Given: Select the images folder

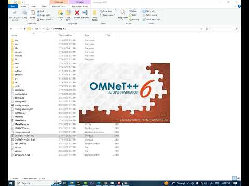Looking at the screenshot, I should coord(18,52).
